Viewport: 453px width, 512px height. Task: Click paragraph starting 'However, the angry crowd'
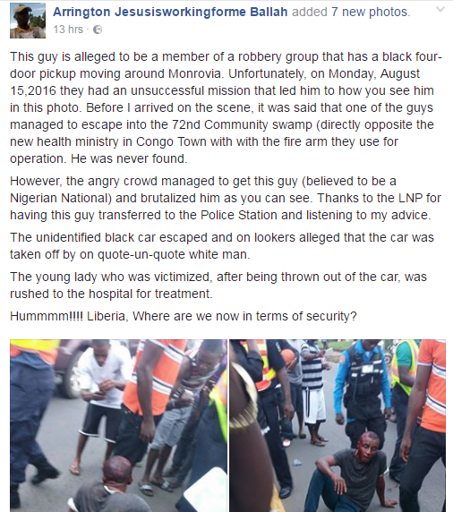[226, 198]
